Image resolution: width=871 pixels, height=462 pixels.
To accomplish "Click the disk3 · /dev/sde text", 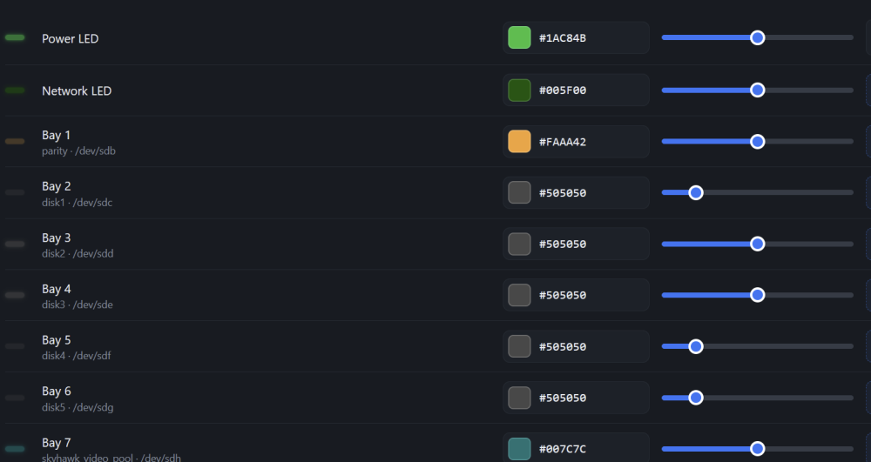I will point(78,305).
